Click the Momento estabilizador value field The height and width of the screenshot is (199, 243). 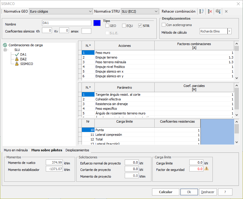point(54,169)
